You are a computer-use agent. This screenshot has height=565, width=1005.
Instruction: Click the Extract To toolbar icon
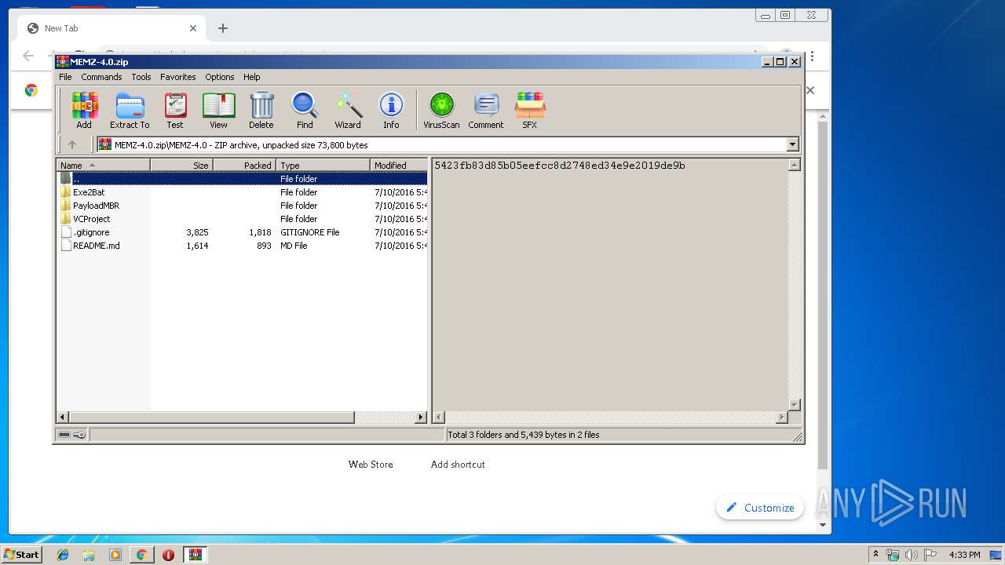point(130,110)
